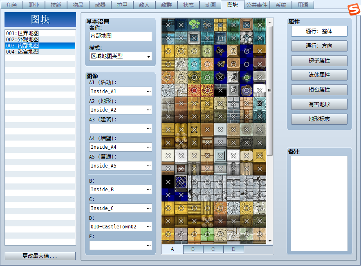Open the ellipsis button for C Inside_C
Screen dimensions: 361x266
click(149, 208)
